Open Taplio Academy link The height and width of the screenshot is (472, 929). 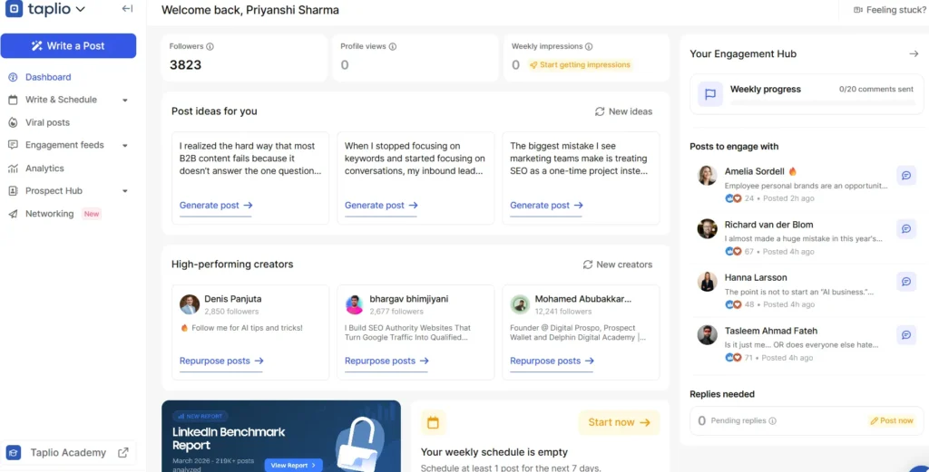68,452
